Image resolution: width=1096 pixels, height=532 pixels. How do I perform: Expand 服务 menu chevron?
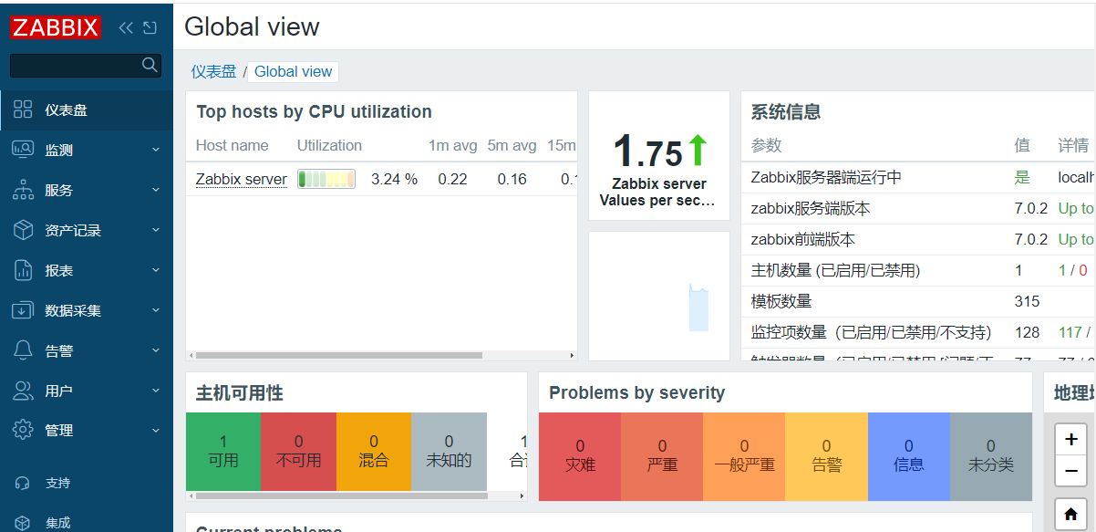coord(156,190)
